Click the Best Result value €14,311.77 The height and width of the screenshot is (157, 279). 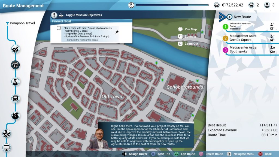[x=268, y=125]
